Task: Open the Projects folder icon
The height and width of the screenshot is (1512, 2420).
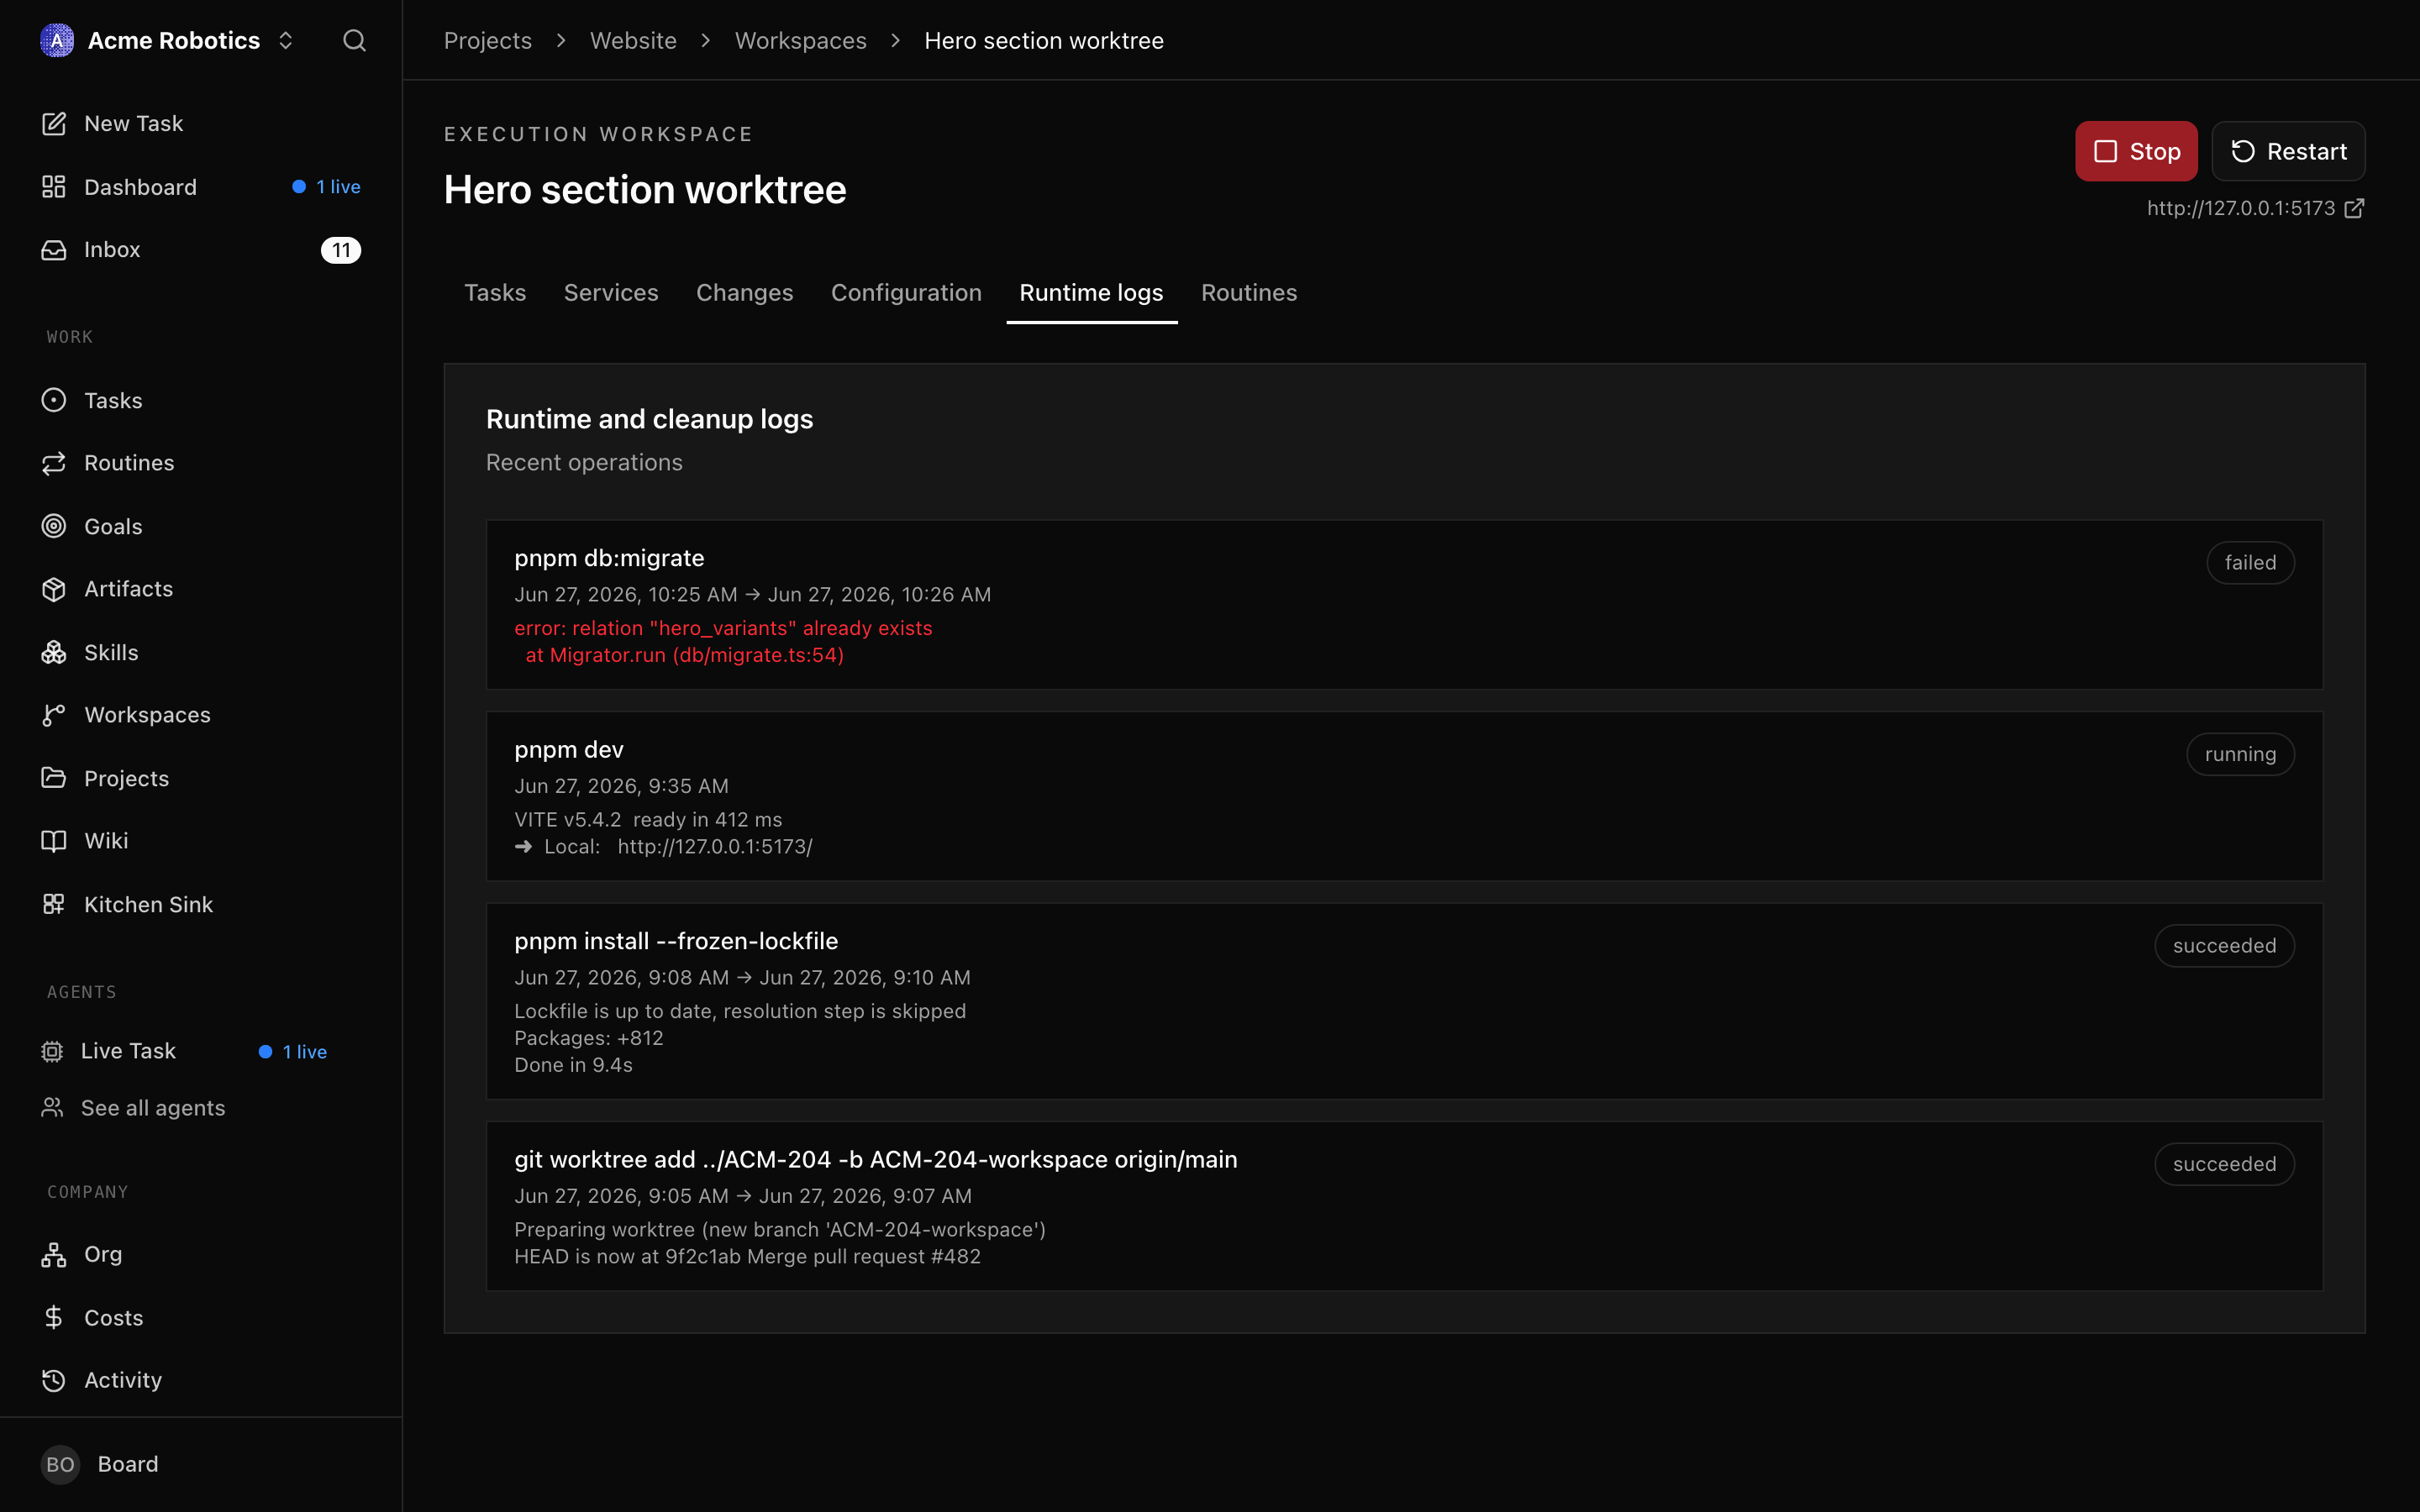Action: (x=54, y=778)
